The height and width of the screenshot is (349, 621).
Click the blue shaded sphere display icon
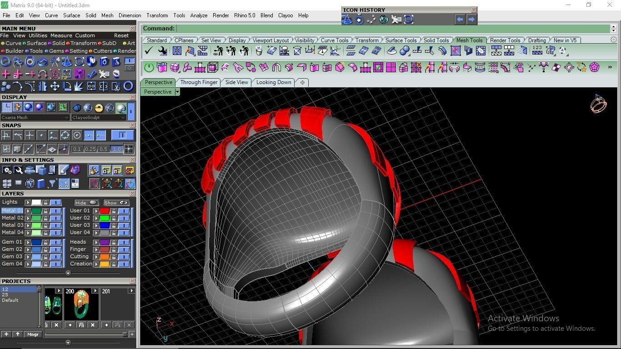point(29,107)
